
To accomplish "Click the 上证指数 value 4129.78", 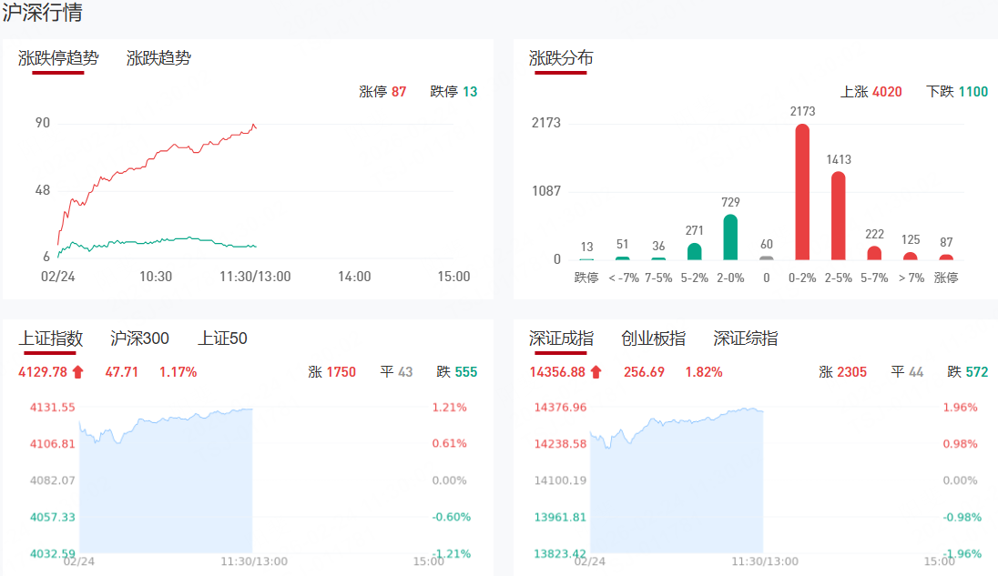I will [43, 372].
